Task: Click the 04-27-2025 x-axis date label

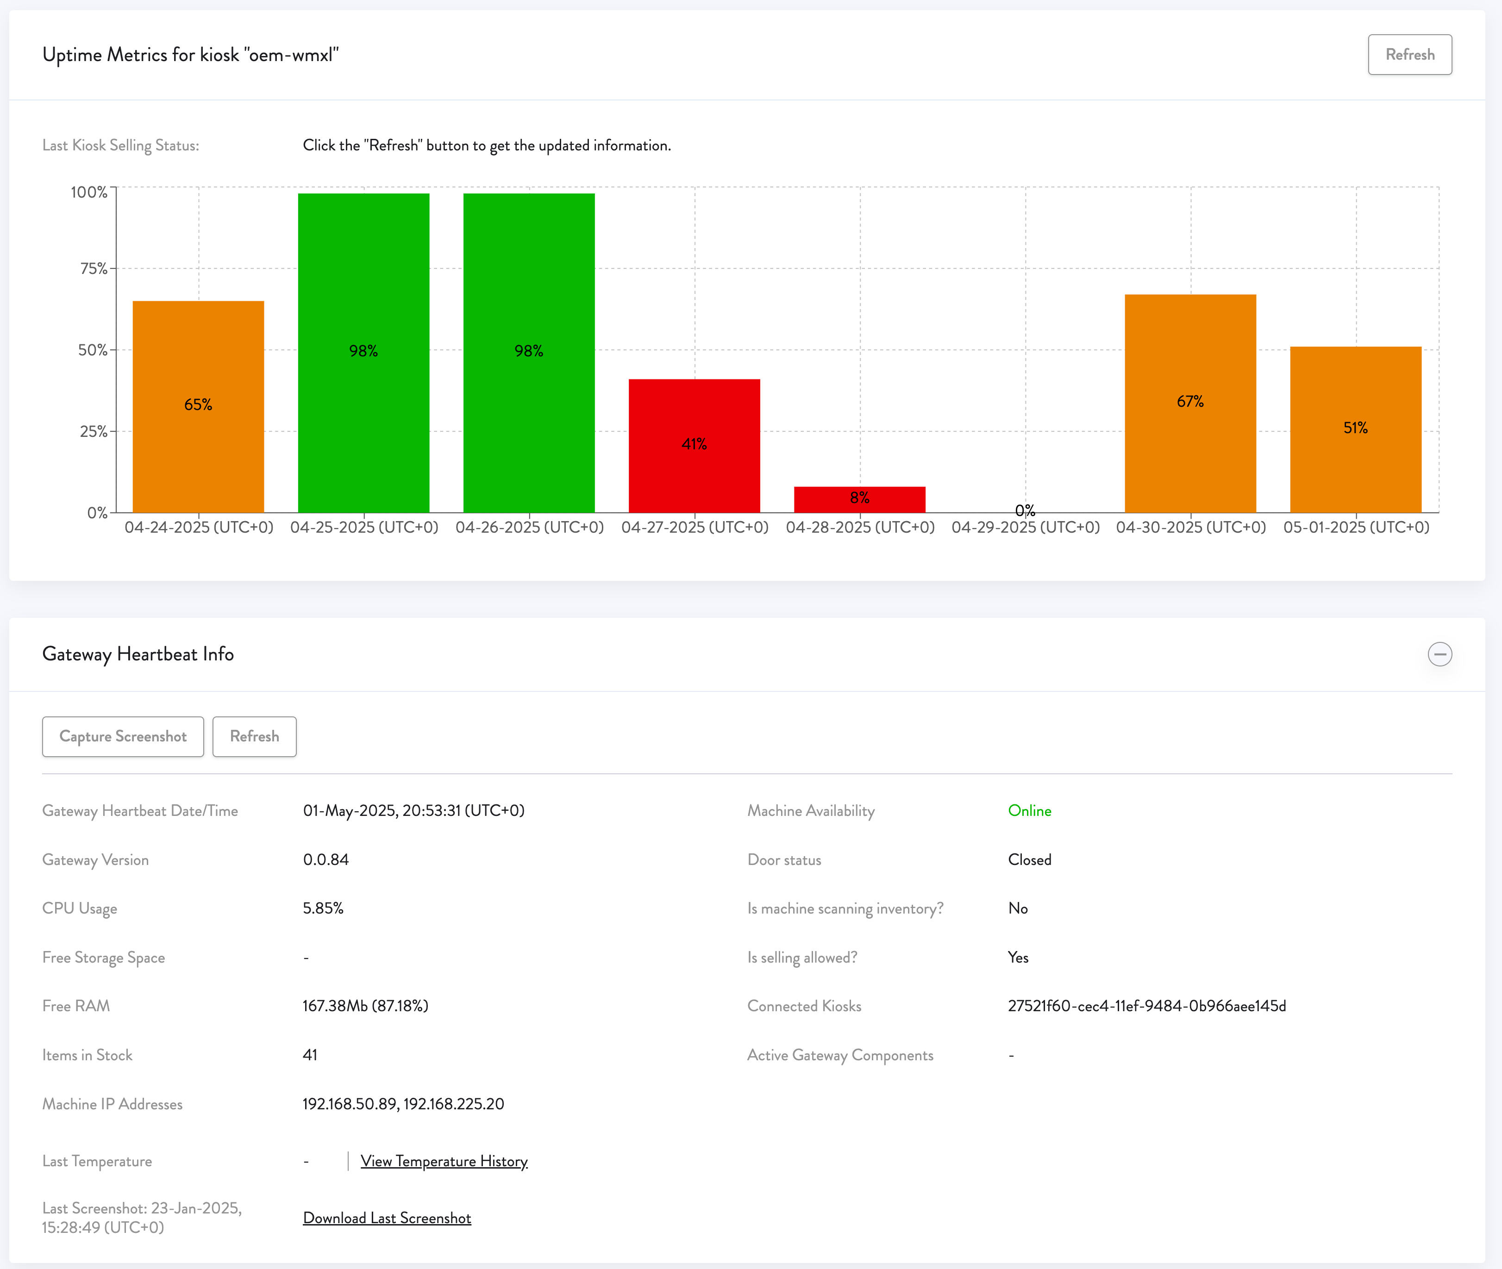Action: [695, 527]
